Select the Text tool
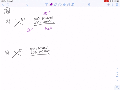This screenshot has height=90, width=120. point(47,5)
